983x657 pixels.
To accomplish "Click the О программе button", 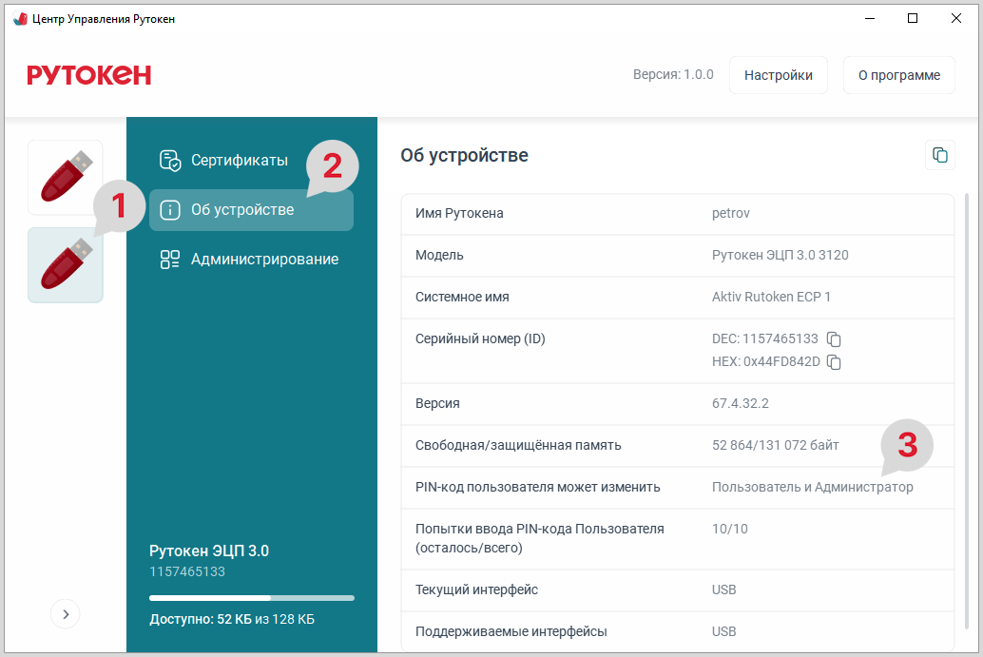I will pos(898,75).
